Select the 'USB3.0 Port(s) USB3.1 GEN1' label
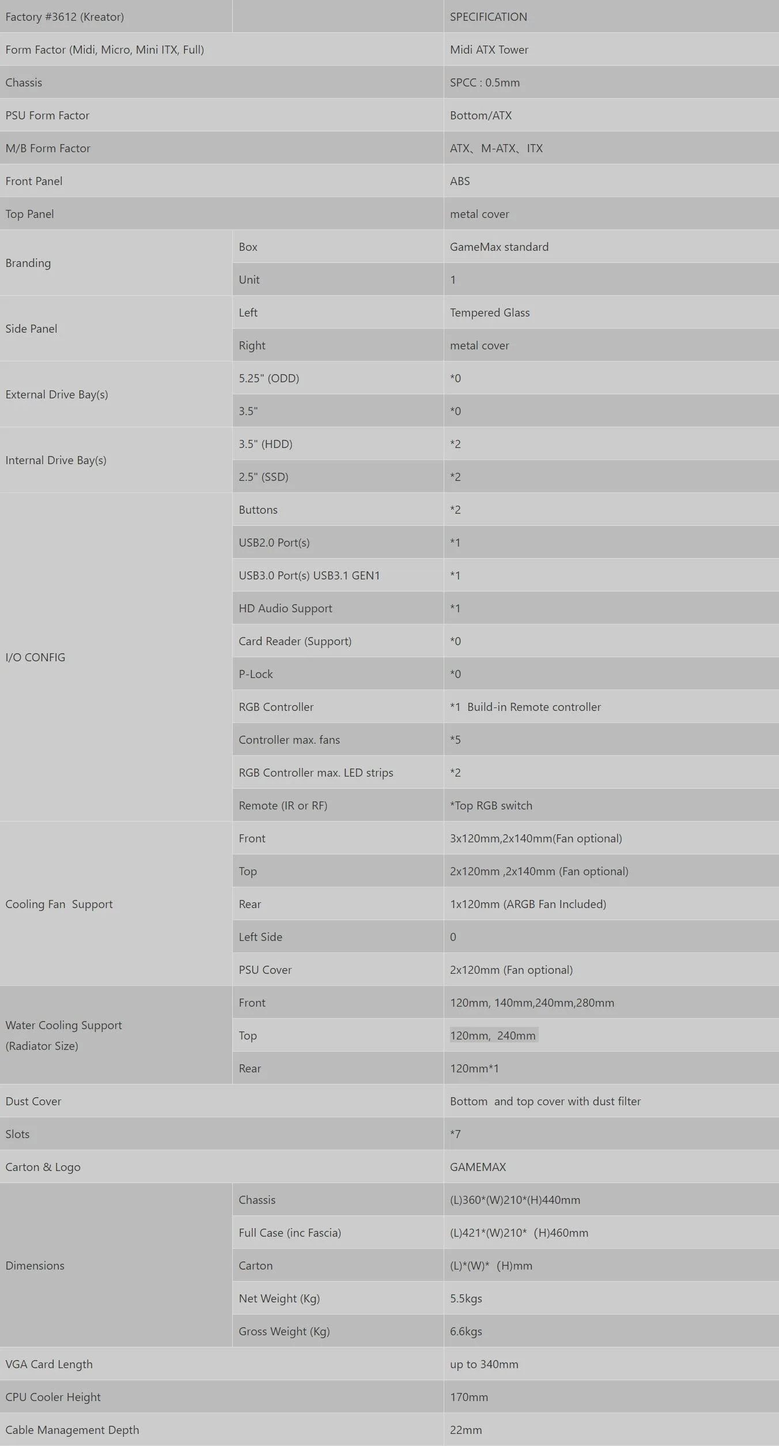 point(309,575)
